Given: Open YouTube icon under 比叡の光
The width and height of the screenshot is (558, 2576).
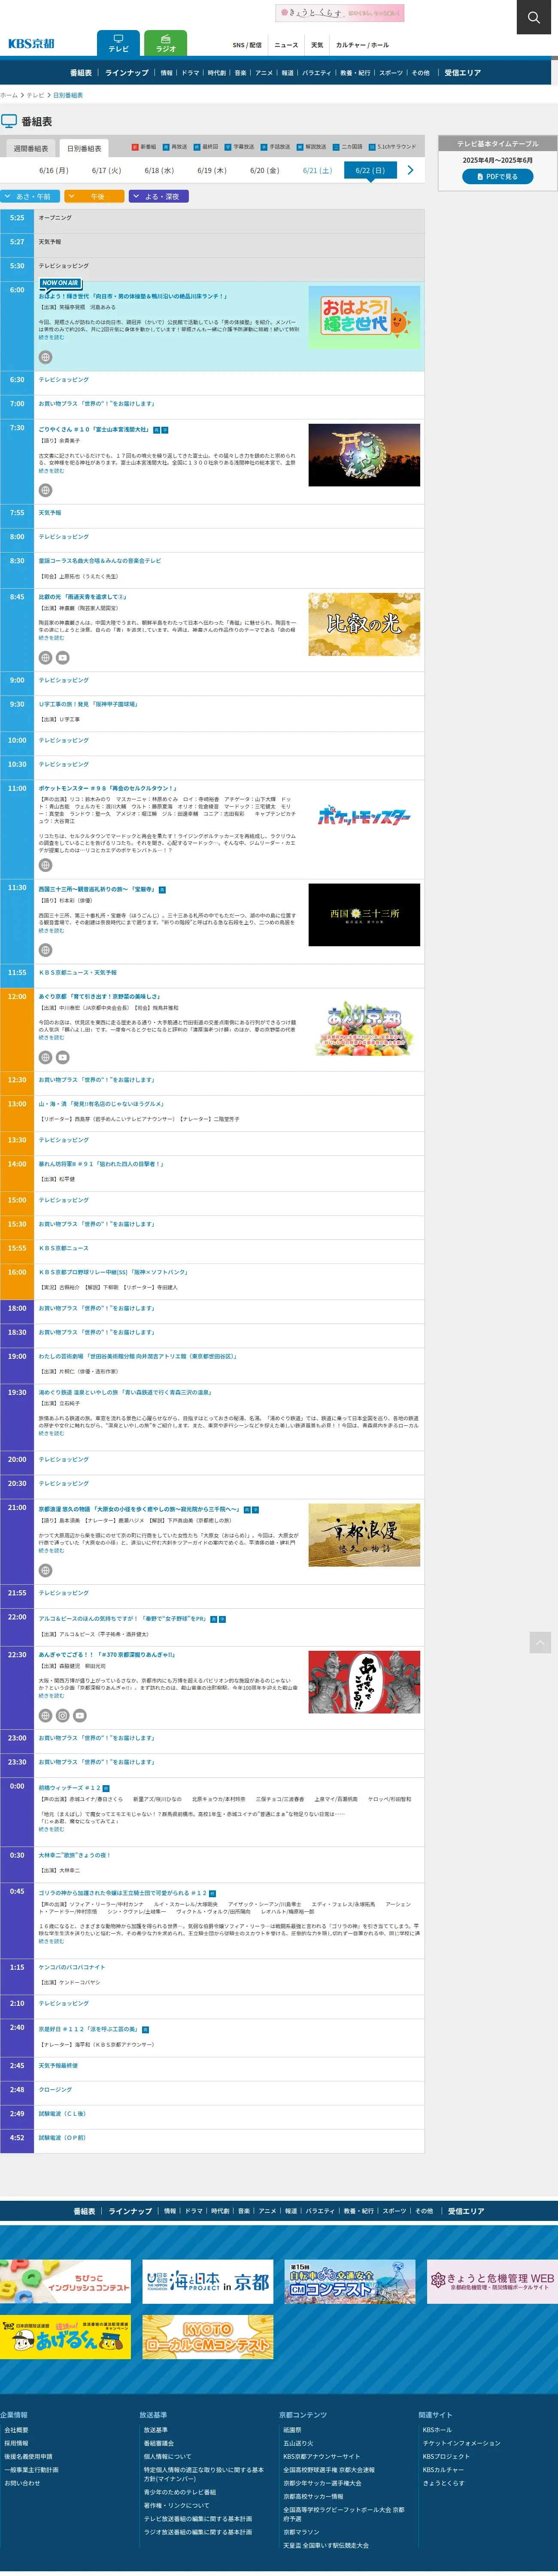Looking at the screenshot, I should [x=62, y=658].
